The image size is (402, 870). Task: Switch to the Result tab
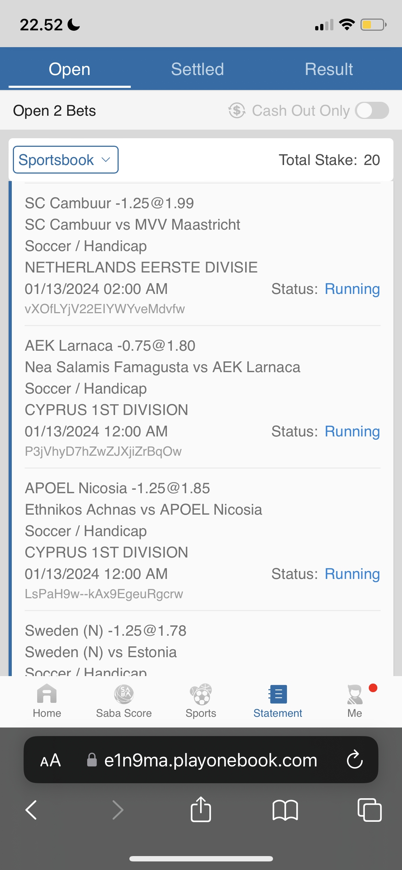pos(329,69)
